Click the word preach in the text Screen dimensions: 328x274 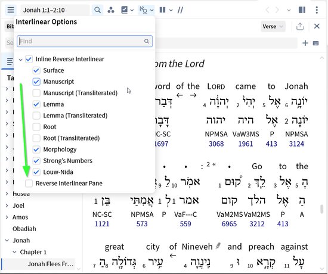click(x=261, y=247)
